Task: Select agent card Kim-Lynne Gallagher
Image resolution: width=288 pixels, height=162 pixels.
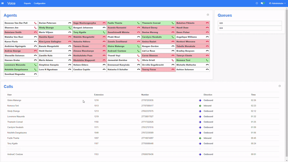Action: coord(55,42)
